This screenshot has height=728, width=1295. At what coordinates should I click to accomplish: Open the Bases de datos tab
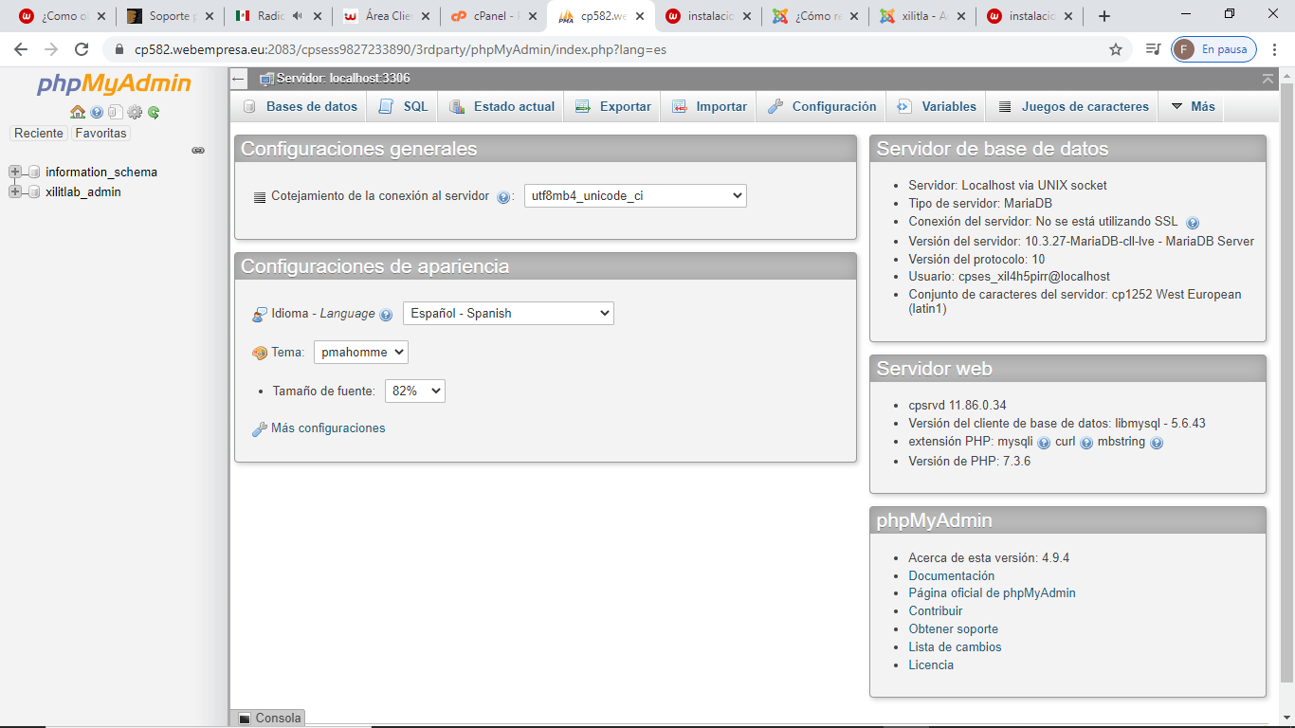(301, 107)
